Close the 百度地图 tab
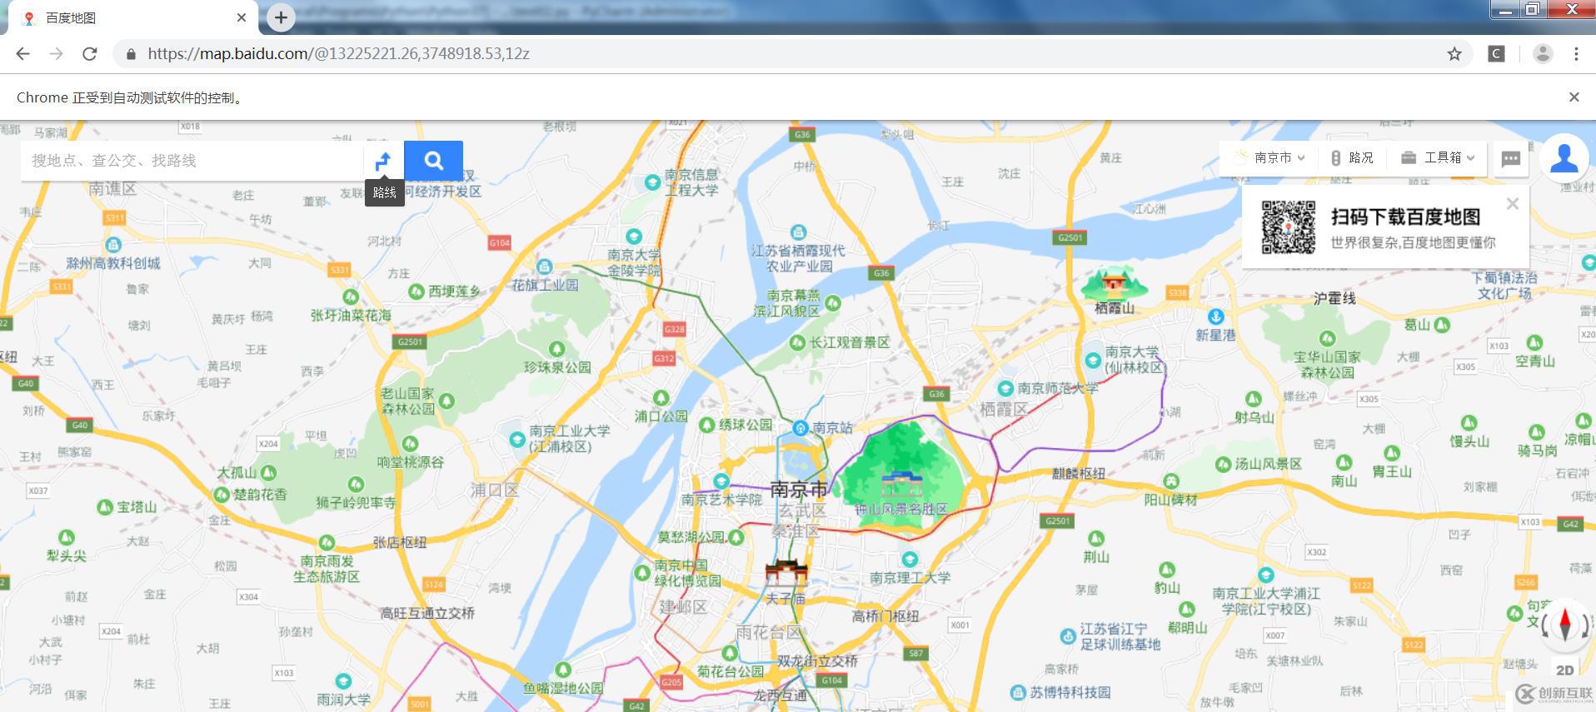 [242, 17]
